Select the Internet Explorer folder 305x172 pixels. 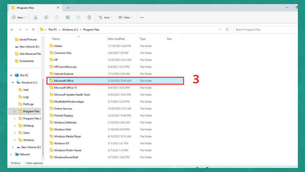pyautogui.click(x=64, y=74)
